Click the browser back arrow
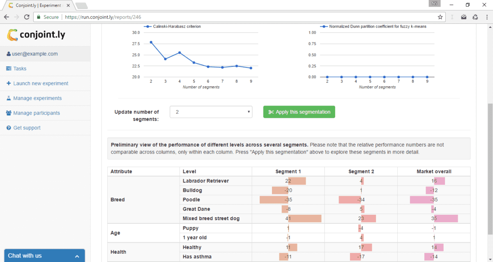This screenshot has height=262, width=493. [x=7, y=17]
